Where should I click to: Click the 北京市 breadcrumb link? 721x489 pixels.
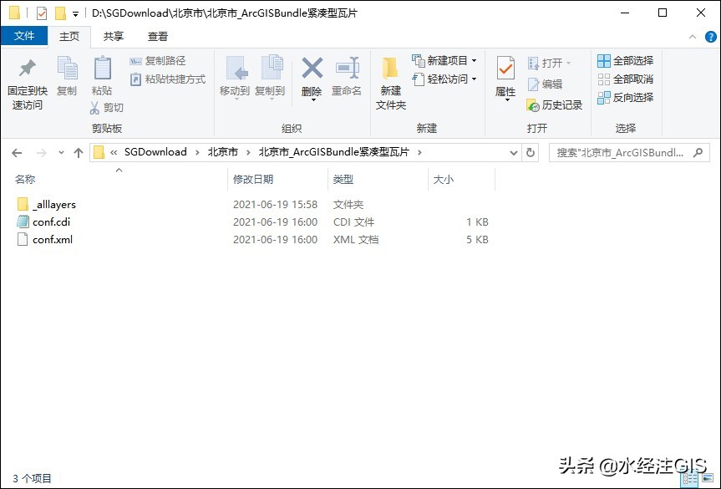click(x=223, y=152)
